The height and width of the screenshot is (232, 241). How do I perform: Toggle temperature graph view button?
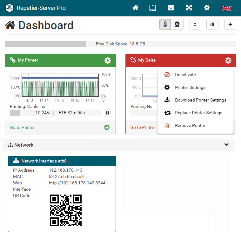(165, 24)
